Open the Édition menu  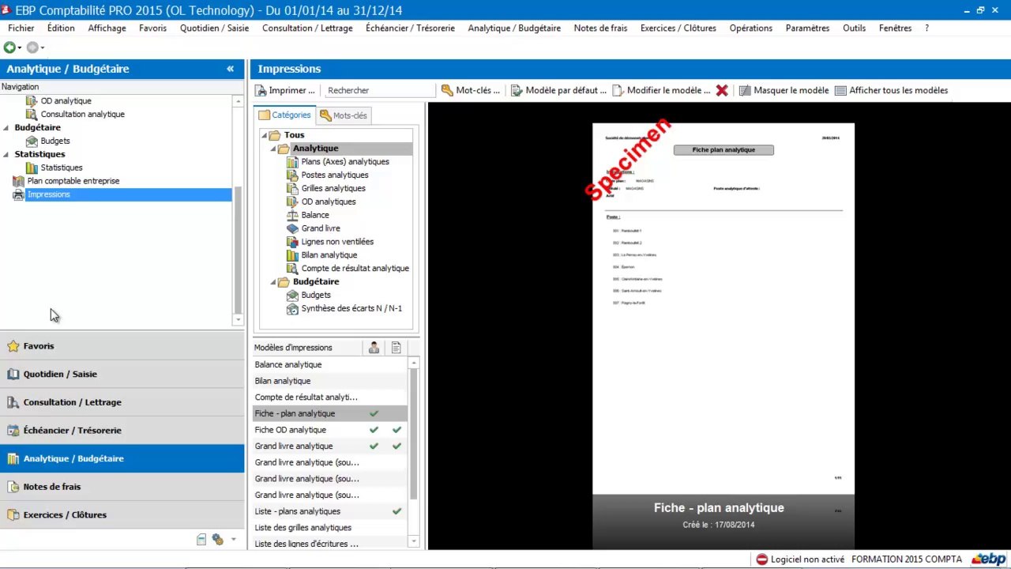pyautogui.click(x=61, y=28)
